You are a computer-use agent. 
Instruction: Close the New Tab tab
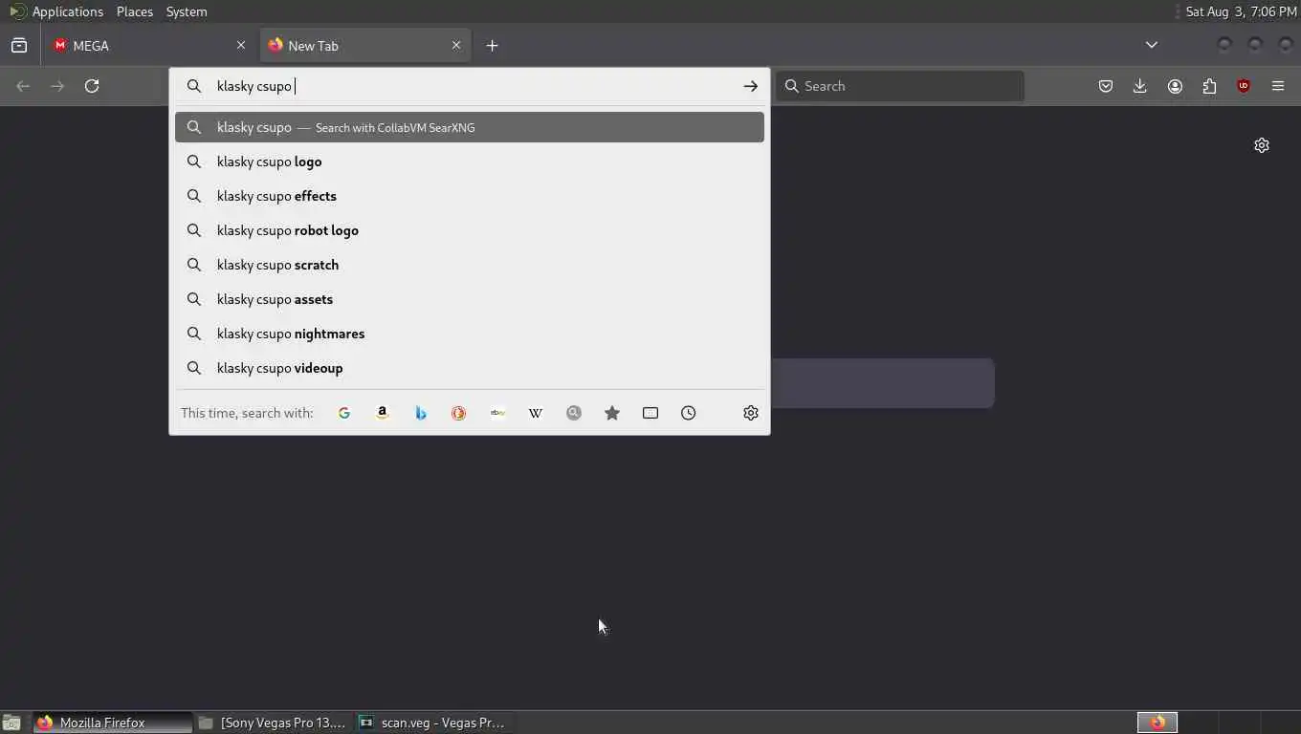(456, 45)
